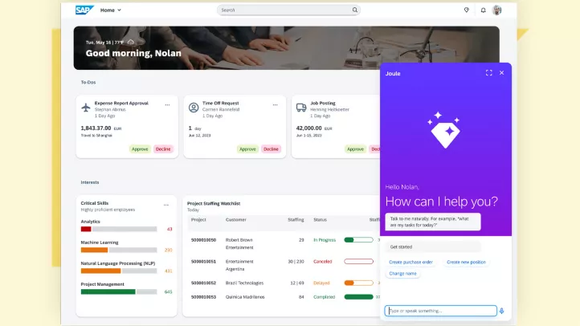Open Nolan's user profile avatar

point(497,10)
